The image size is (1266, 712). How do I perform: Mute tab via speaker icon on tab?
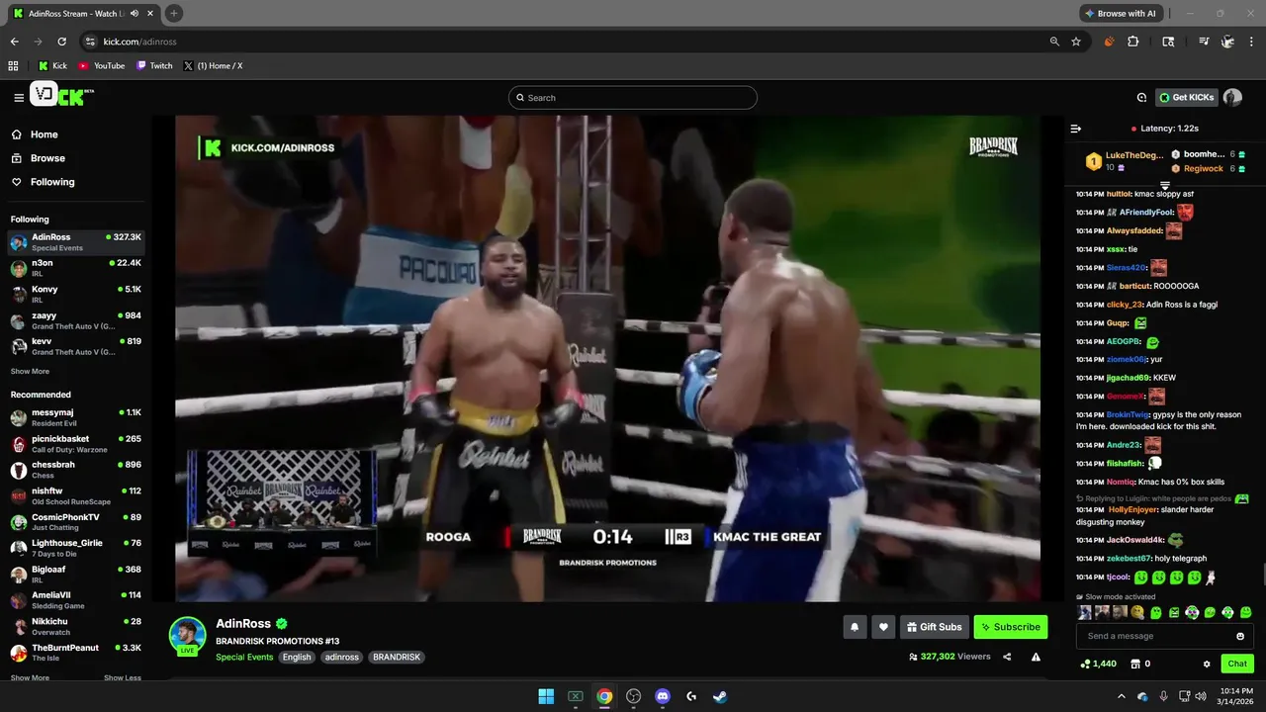135,13
